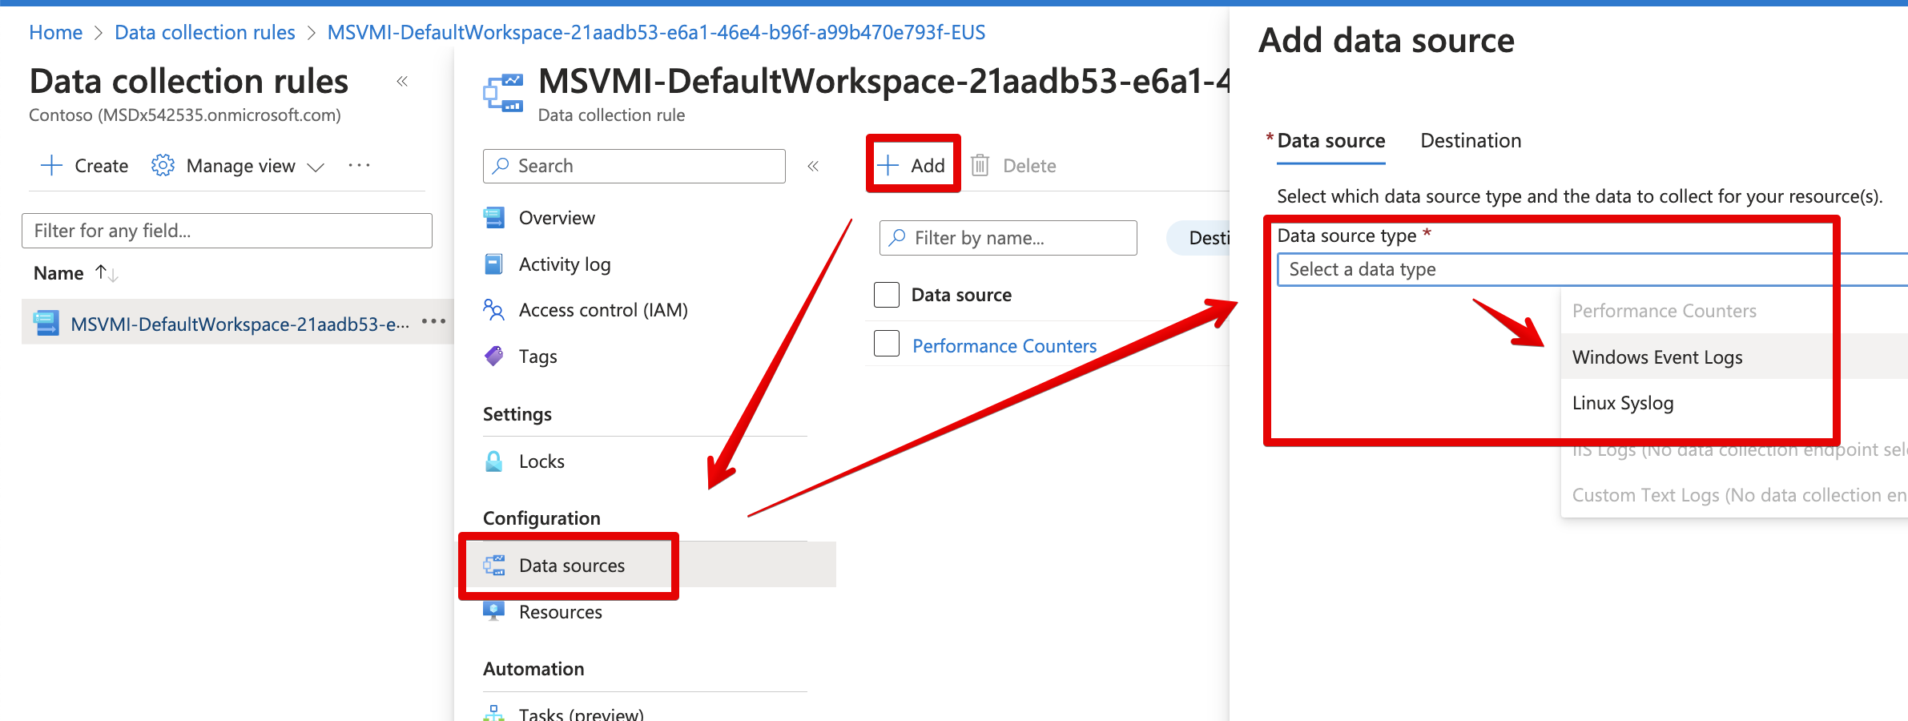
Task: Expand the Manage view dropdown chevron
Action: (x=316, y=167)
